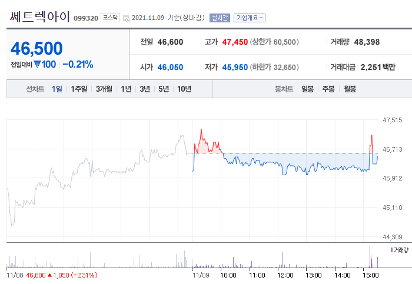Screen dimensions: 412x284
Task: Show the 주봉 weekly candle chart
Action: pos(328,89)
